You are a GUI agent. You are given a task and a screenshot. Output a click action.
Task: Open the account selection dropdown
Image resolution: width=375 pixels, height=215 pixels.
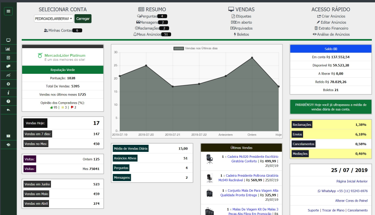54,19
